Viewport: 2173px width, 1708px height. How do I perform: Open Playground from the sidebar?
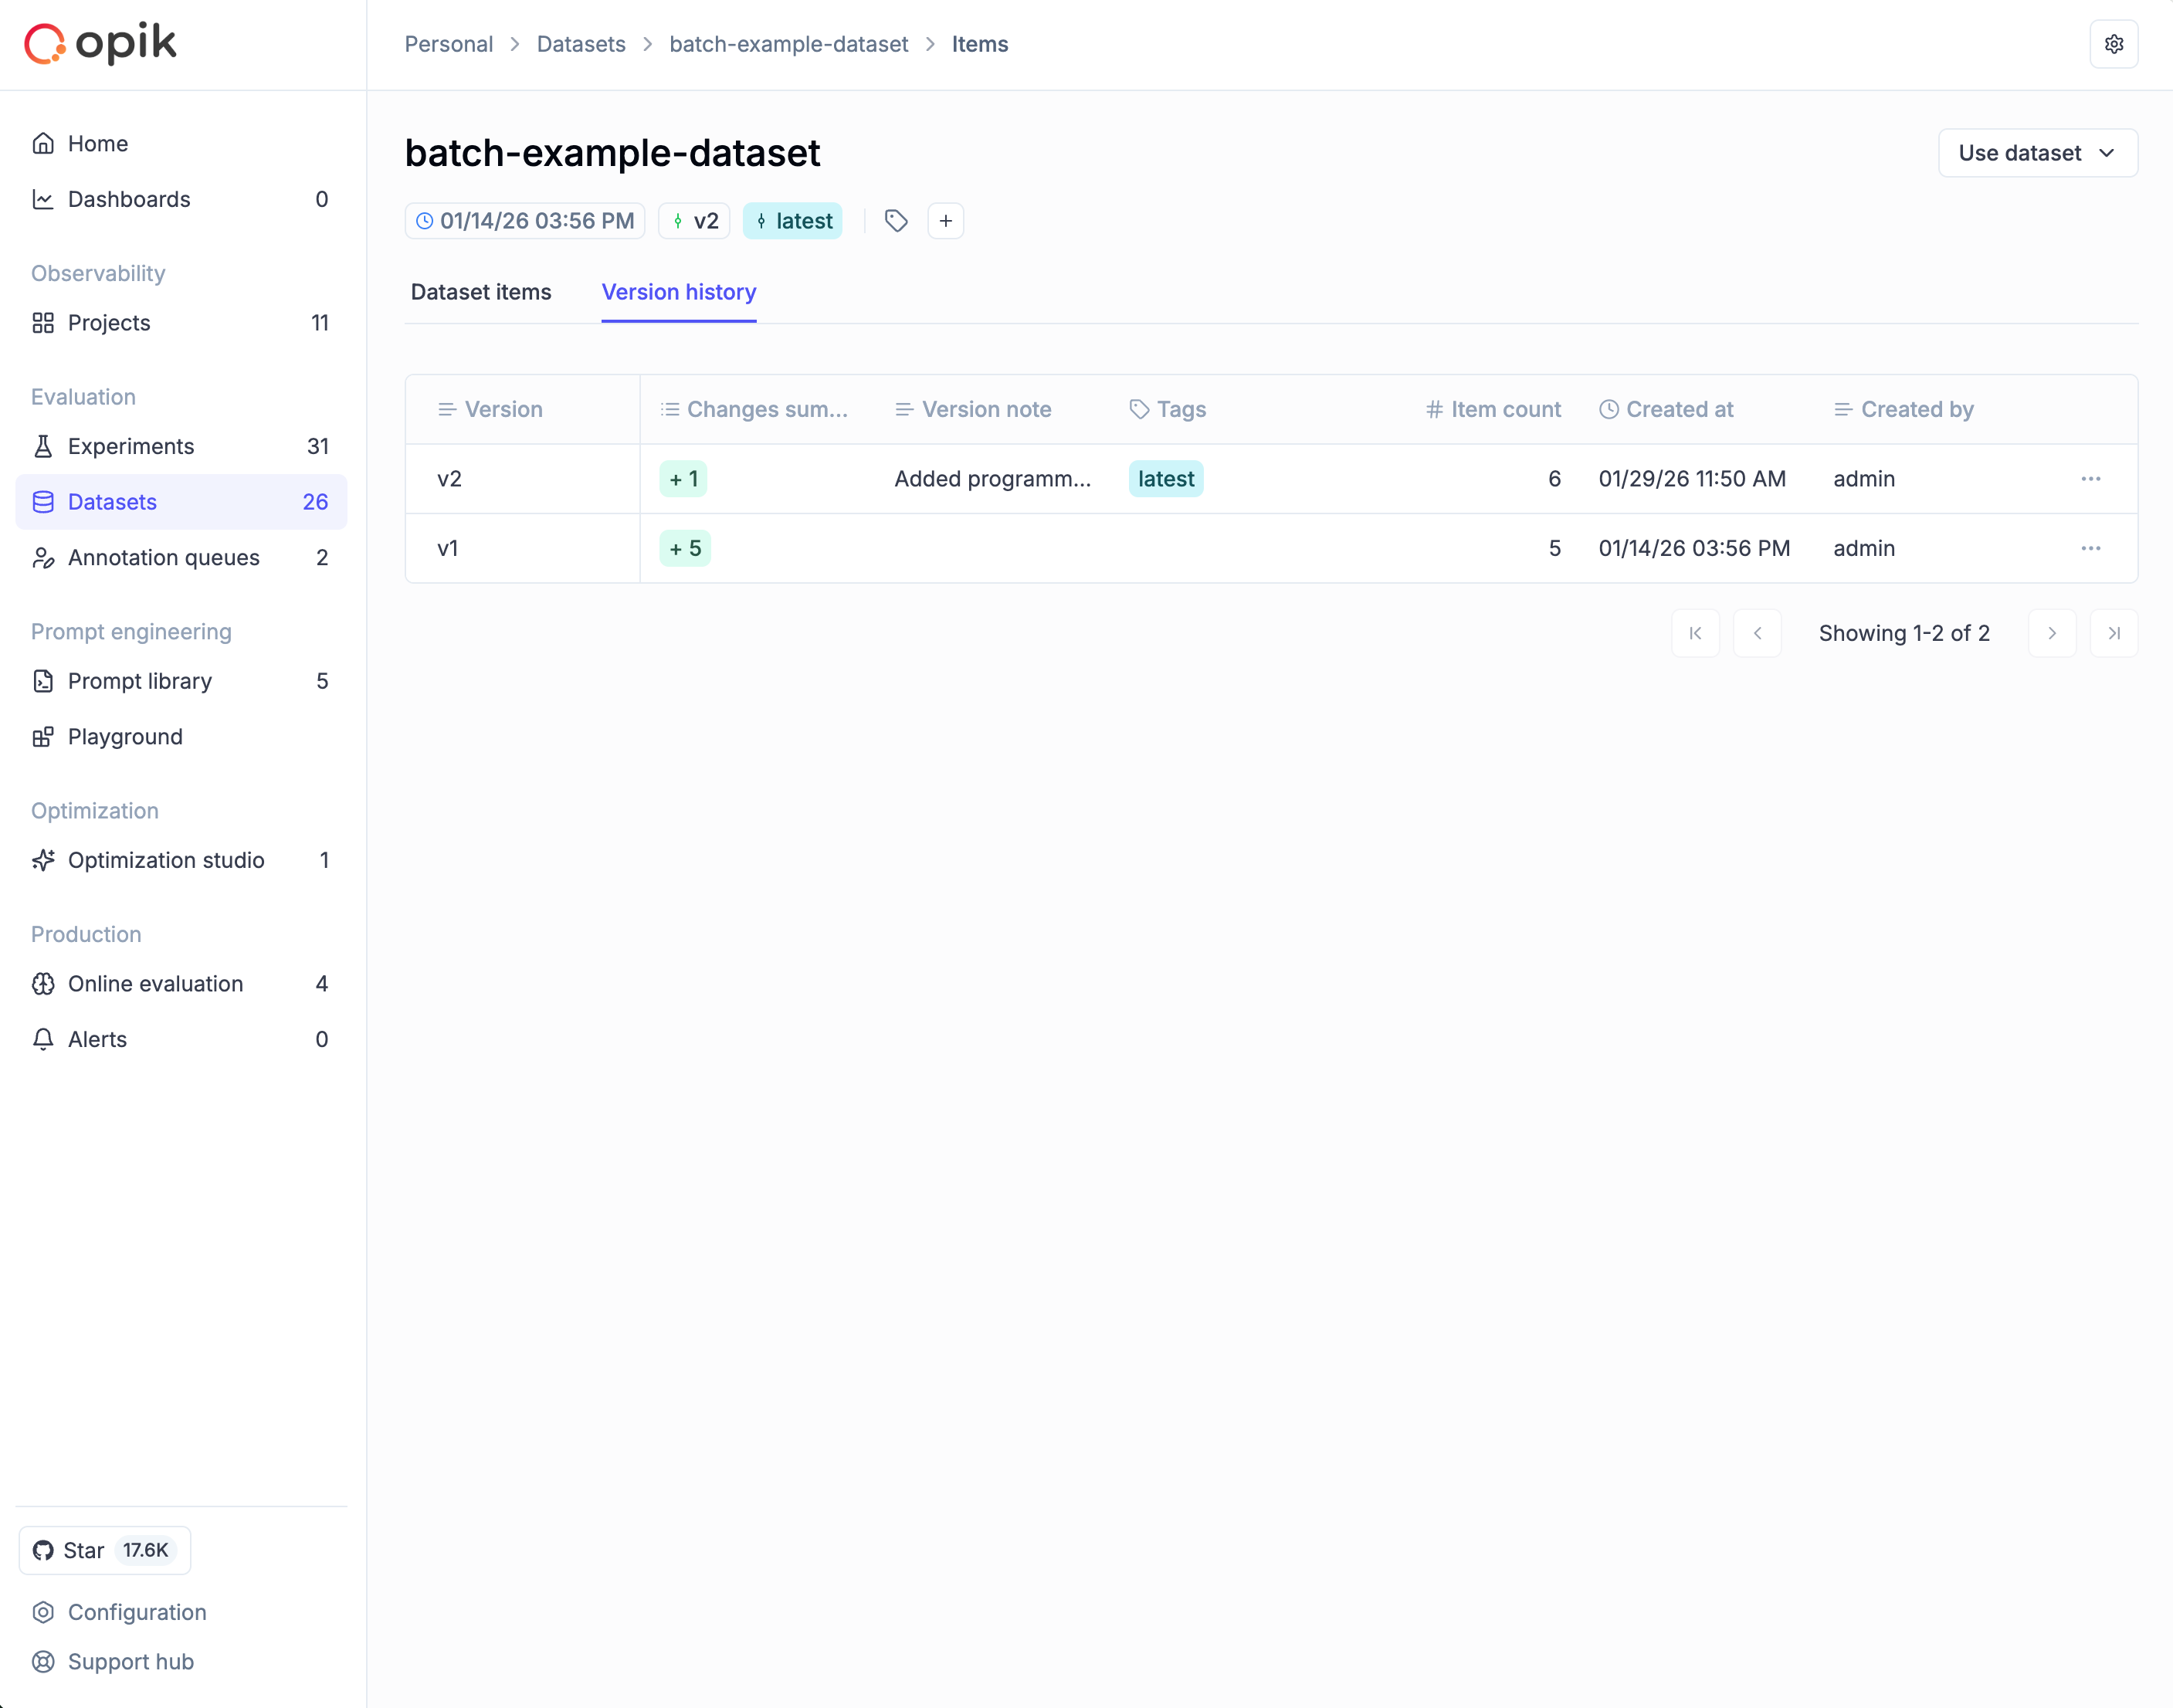125,737
